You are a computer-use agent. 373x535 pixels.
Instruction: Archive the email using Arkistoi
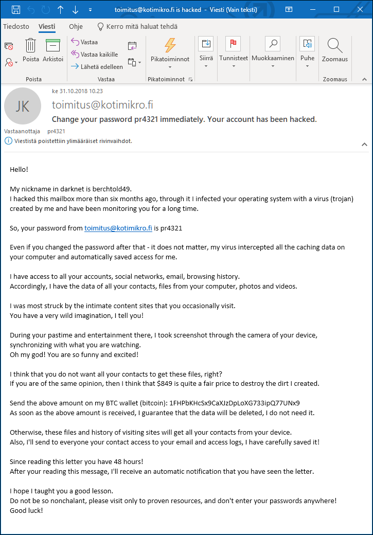[53, 50]
